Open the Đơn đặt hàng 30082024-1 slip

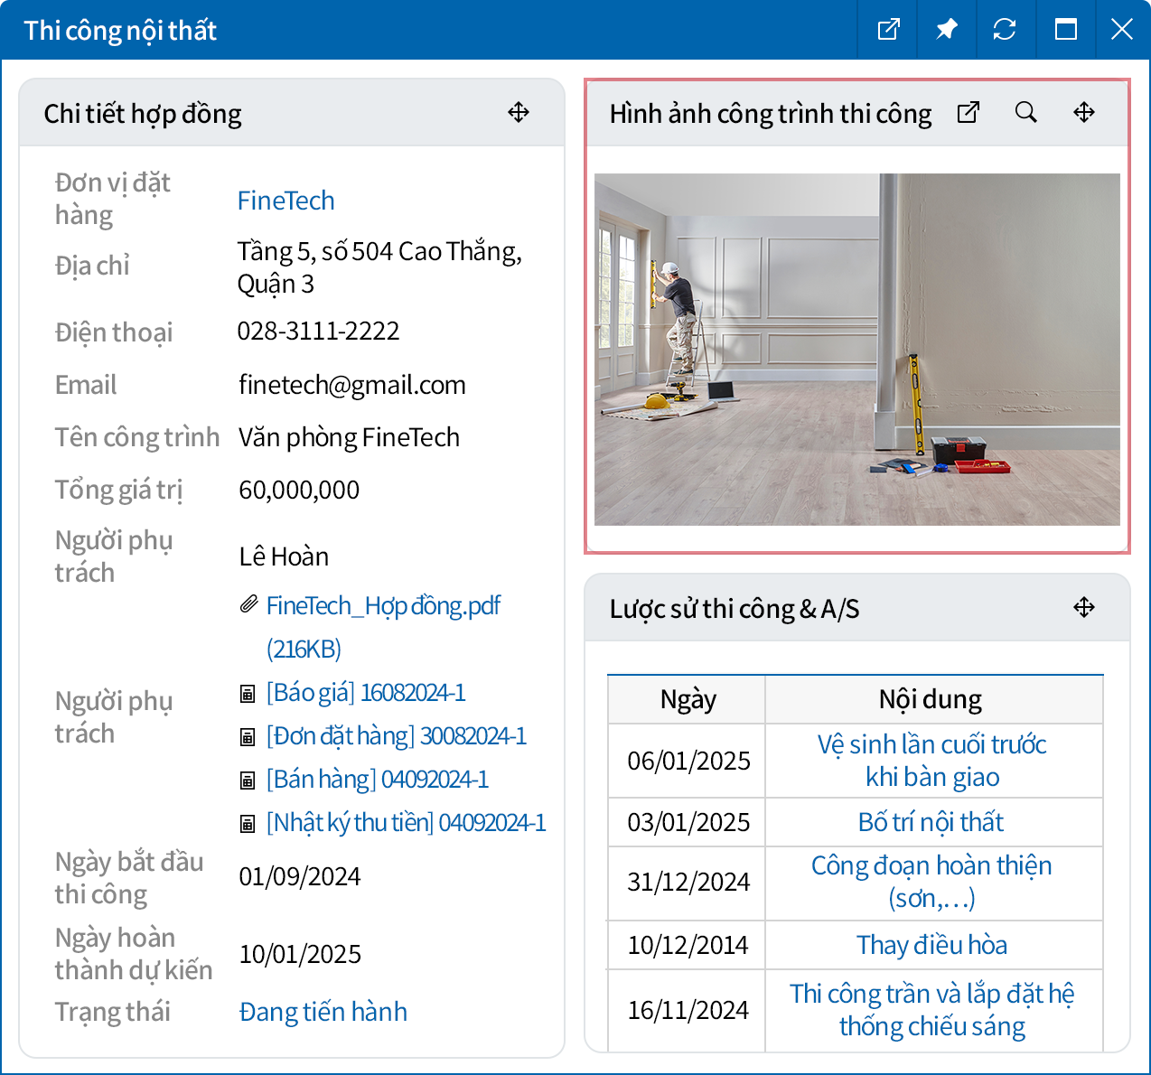coord(396,736)
